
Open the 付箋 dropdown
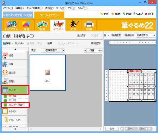tap(93, 51)
